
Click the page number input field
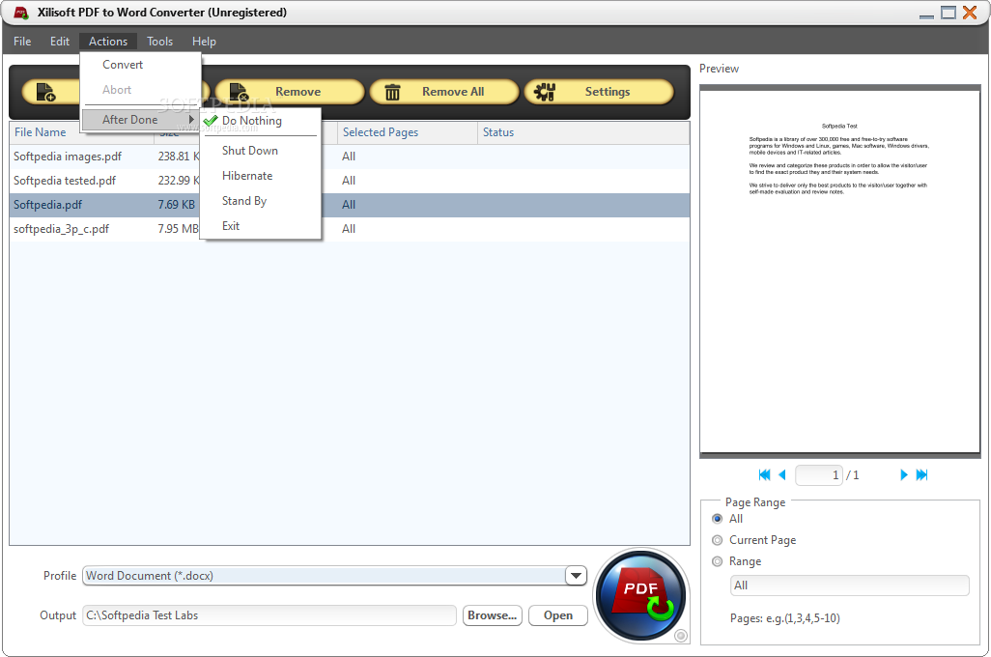click(x=819, y=475)
